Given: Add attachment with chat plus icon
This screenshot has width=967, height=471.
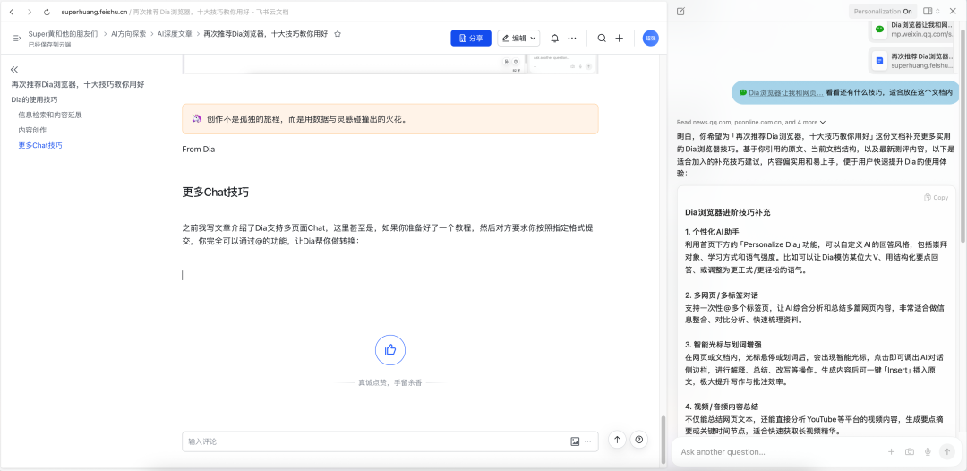Looking at the screenshot, I should tap(891, 452).
